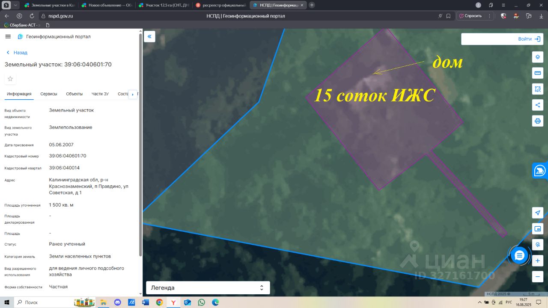Open Discord from the taskbar
Screen dimensions: 548x308
point(118,302)
